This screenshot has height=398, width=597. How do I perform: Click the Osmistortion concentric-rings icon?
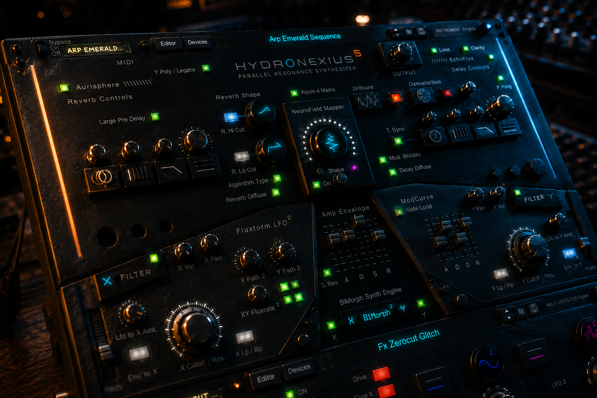pos(423,95)
